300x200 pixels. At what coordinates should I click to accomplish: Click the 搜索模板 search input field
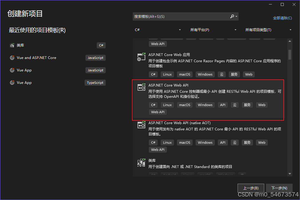pos(181,17)
